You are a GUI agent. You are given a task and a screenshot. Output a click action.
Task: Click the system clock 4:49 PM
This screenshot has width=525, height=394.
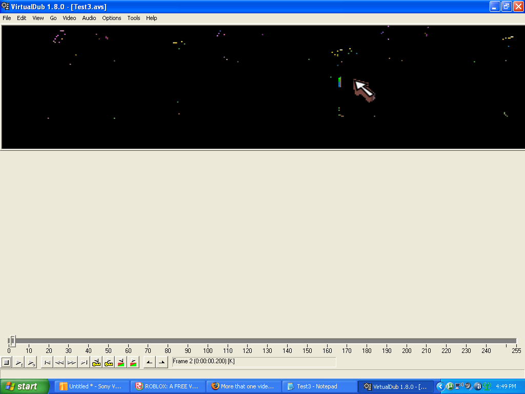(506, 387)
